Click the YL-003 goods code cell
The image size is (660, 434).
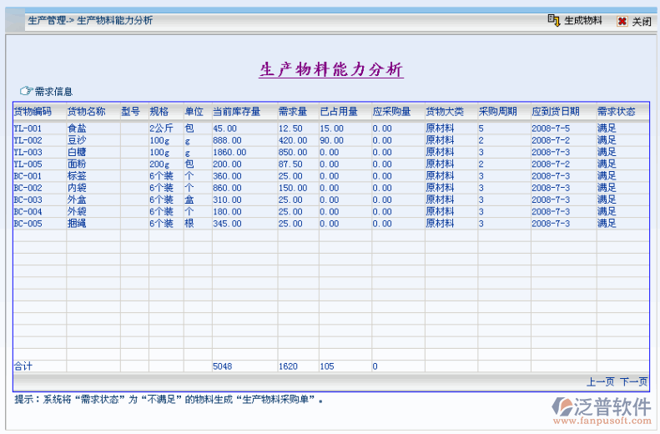[28, 153]
